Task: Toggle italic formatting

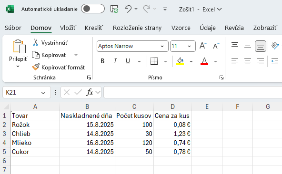Action: [115, 61]
